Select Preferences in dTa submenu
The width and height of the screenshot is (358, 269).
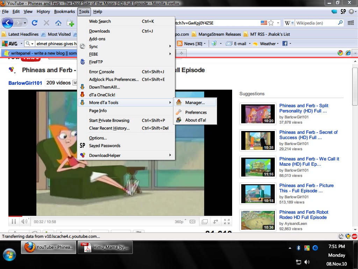pos(195,112)
